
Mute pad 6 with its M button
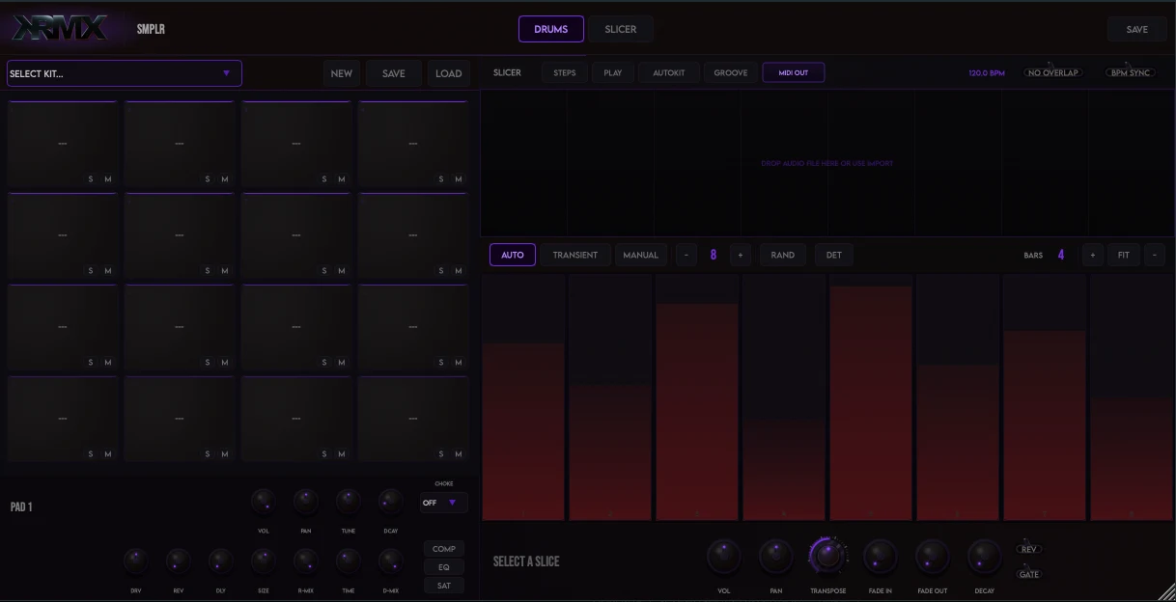click(x=224, y=271)
